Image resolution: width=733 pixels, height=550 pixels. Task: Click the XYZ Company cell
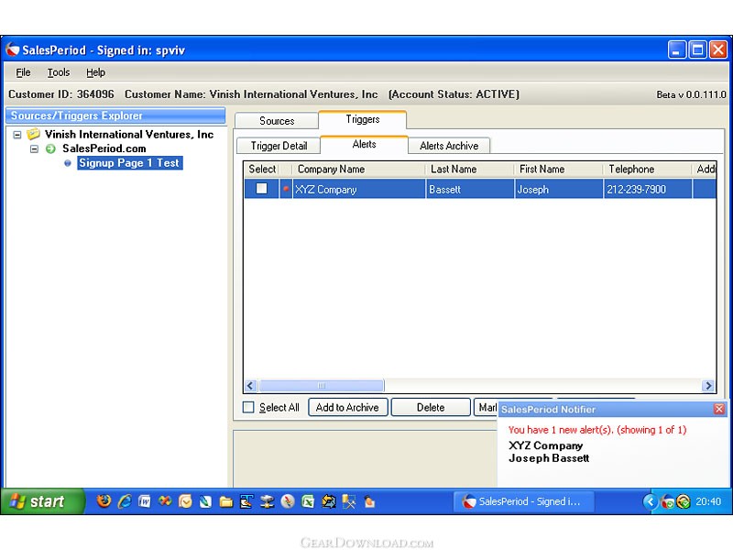pos(359,189)
